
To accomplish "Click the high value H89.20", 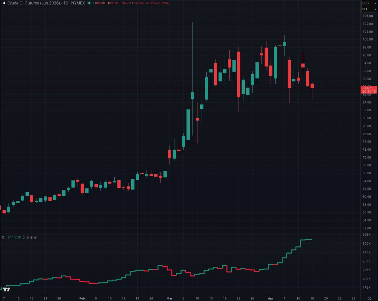I will tap(112, 3).
